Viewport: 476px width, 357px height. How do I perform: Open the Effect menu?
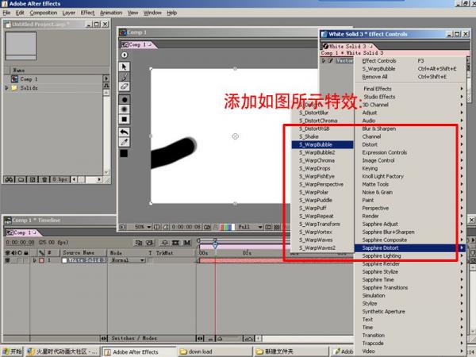87,13
